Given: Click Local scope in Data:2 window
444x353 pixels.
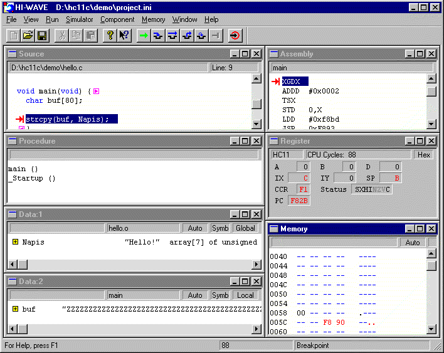Looking at the screenshot, I should 245,295.
